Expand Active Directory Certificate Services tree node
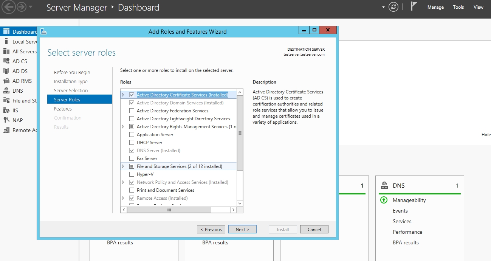Screen dimensions: 491x261 click(x=123, y=95)
